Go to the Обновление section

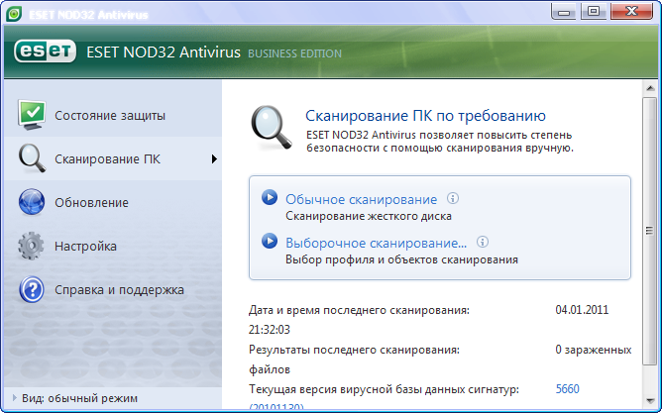click(x=113, y=202)
